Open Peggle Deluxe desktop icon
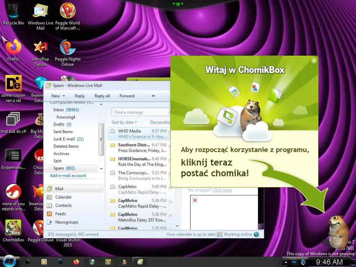Image resolution: width=356 pixels, height=267 pixels. coord(40,232)
